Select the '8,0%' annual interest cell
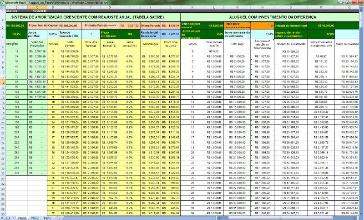 214,34
